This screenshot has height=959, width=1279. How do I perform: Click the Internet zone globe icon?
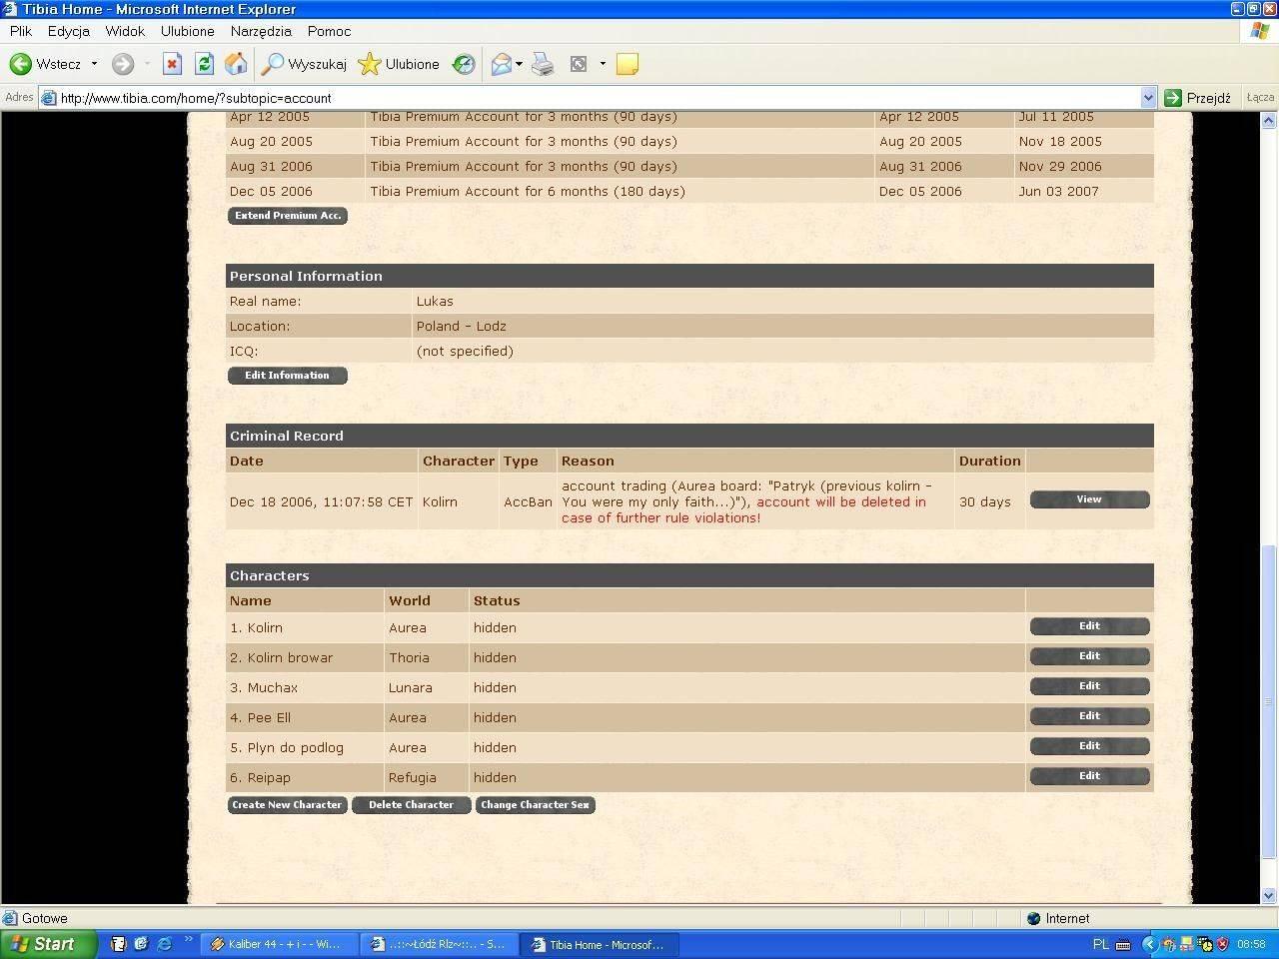(x=1034, y=918)
